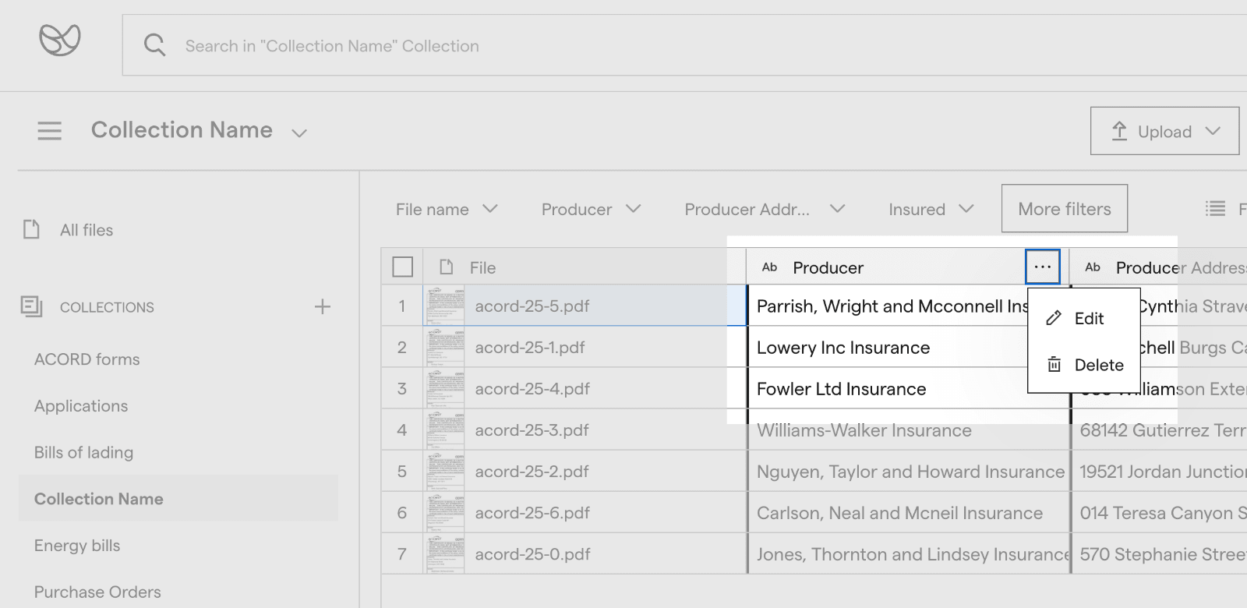Select the Energy bills collection
The image size is (1247, 608).
[77, 546]
